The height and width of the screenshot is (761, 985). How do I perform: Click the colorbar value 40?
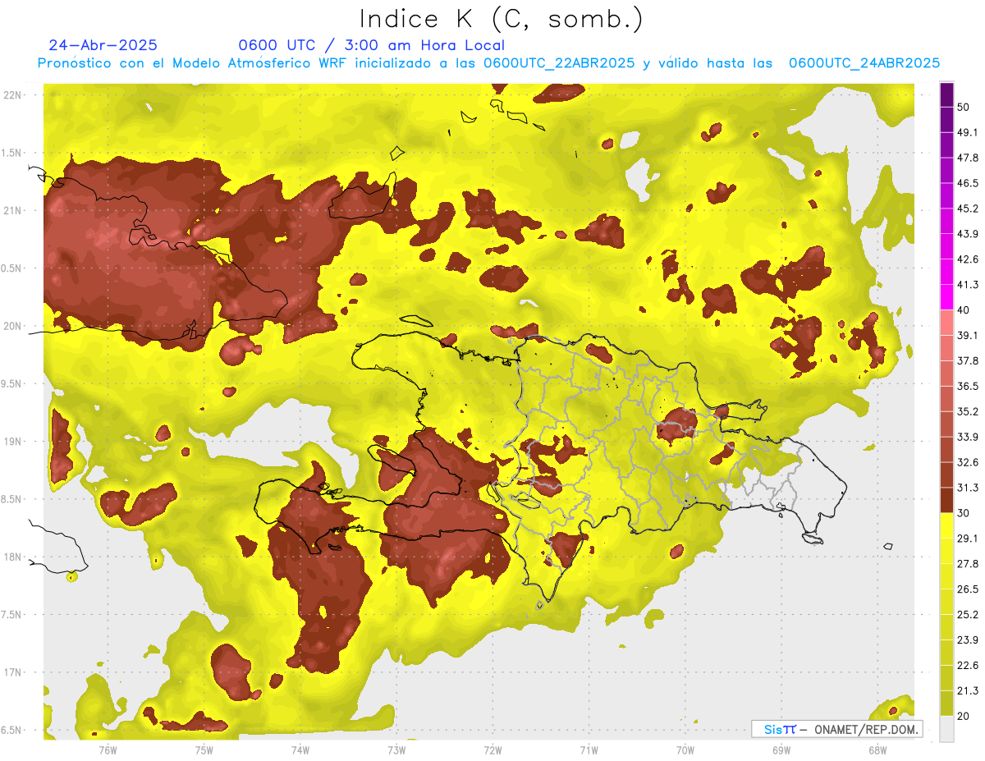point(964,309)
